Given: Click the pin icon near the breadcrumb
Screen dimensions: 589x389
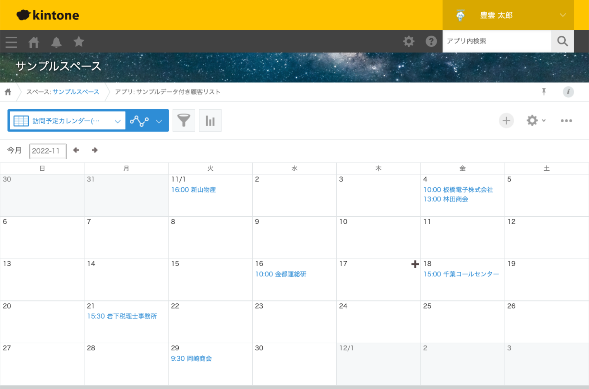Looking at the screenshot, I should pyautogui.click(x=544, y=92).
